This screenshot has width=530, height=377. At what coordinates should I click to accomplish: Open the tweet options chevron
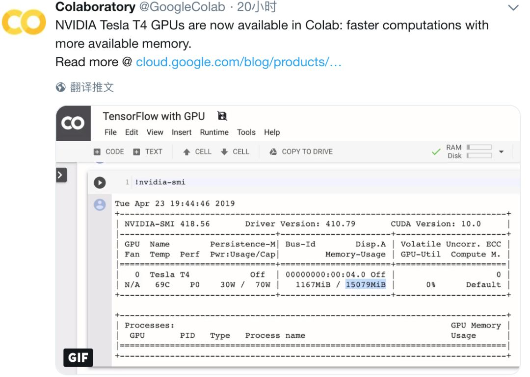(x=513, y=8)
